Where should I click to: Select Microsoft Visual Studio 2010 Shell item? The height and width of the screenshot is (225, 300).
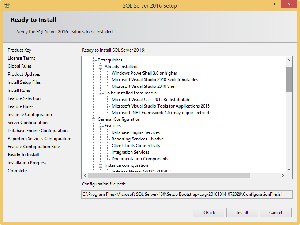tap(144, 86)
